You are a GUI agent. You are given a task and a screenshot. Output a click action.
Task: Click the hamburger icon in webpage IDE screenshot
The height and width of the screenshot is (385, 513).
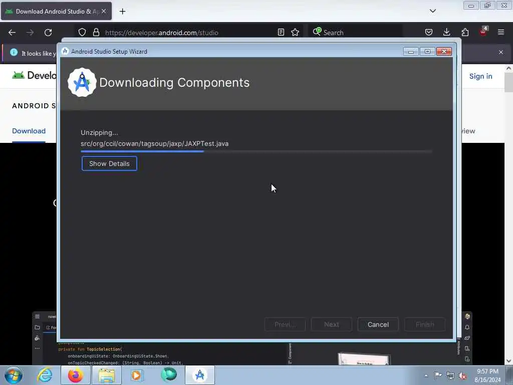click(37, 316)
